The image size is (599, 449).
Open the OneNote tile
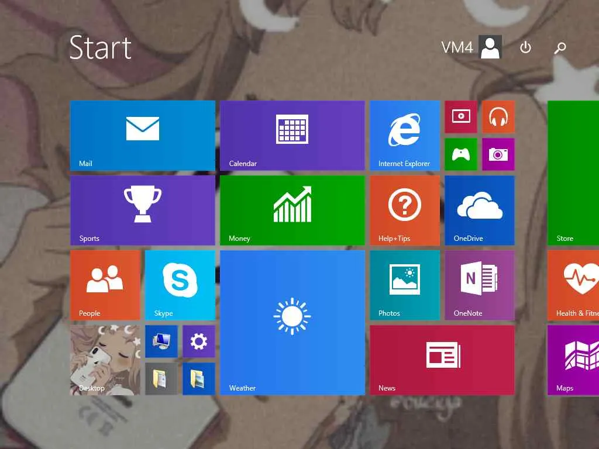coord(480,285)
